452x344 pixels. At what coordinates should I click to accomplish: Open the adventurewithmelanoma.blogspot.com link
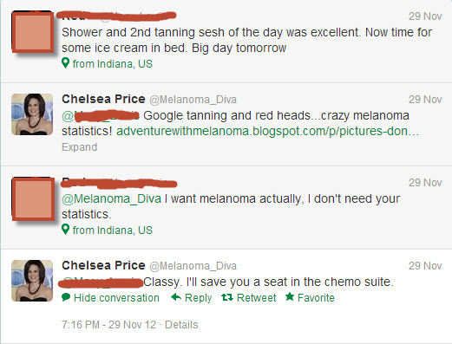click(x=267, y=132)
